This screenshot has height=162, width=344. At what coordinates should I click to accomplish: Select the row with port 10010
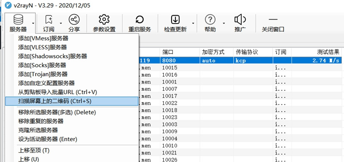point(240,146)
